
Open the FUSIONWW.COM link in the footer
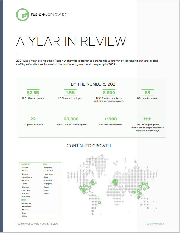point(154,224)
